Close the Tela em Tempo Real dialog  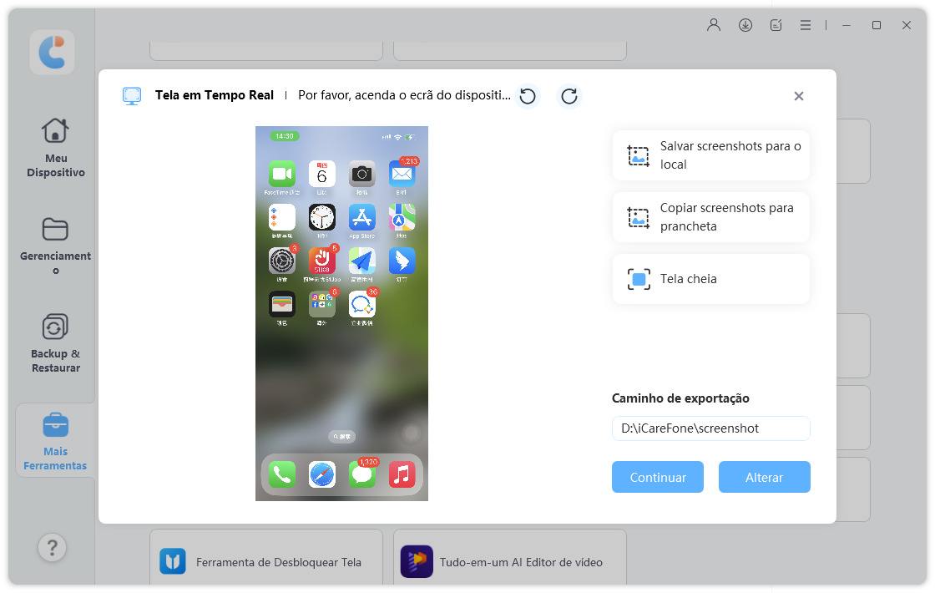[x=798, y=96]
